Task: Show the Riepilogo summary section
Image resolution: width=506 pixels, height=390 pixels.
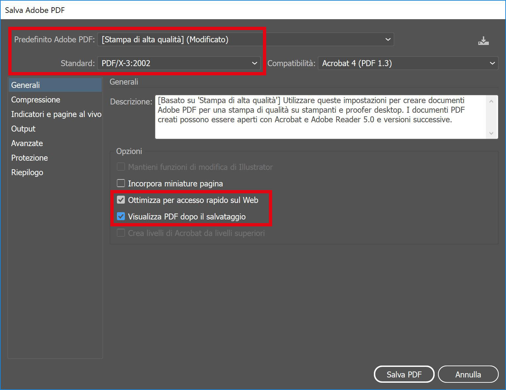Action: click(27, 172)
